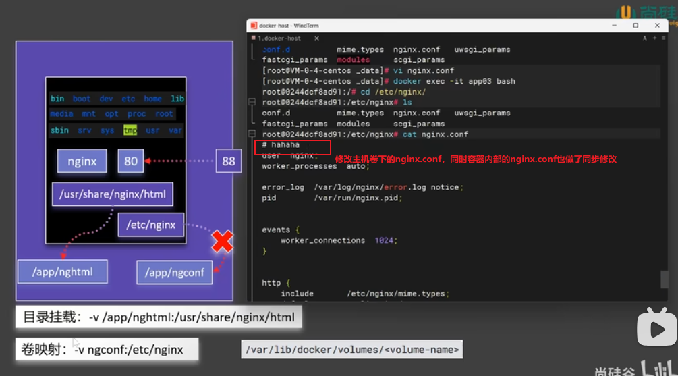Click the 'sbin' directory name in listing
The width and height of the screenshot is (678, 376).
tap(59, 130)
